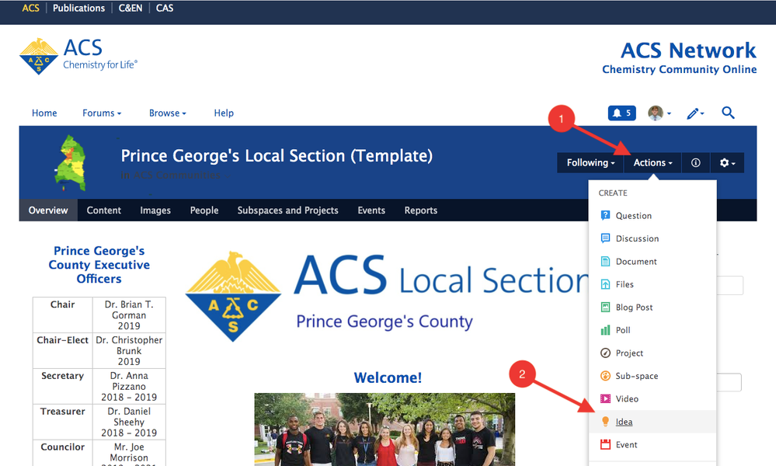Select Idea with lightbulb icon

tap(624, 422)
